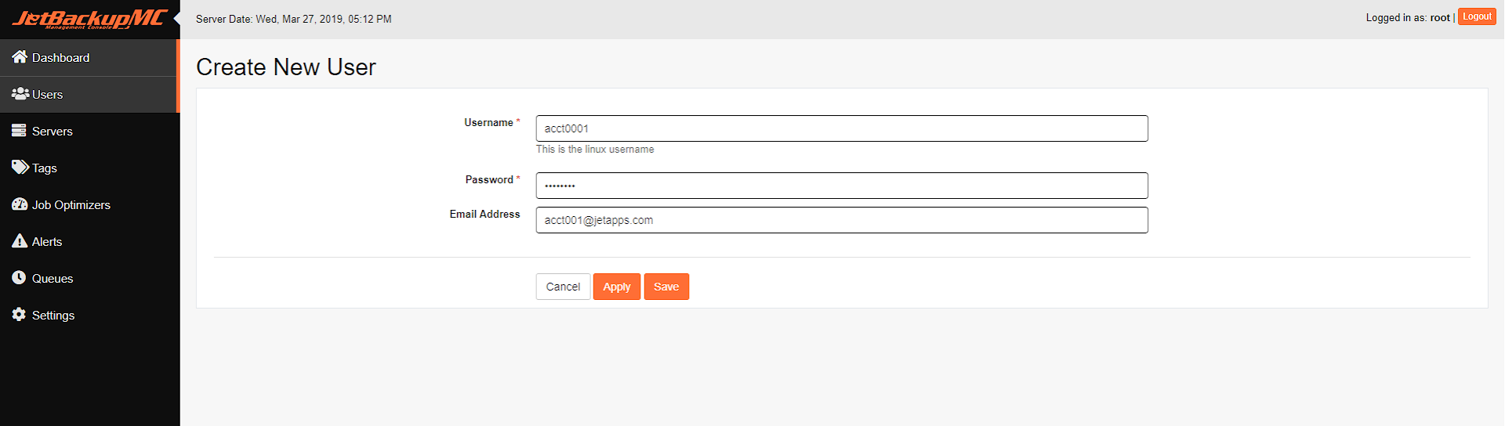Screen dimensions: 1505x426
Task: Focus the Username input field
Action: point(842,128)
